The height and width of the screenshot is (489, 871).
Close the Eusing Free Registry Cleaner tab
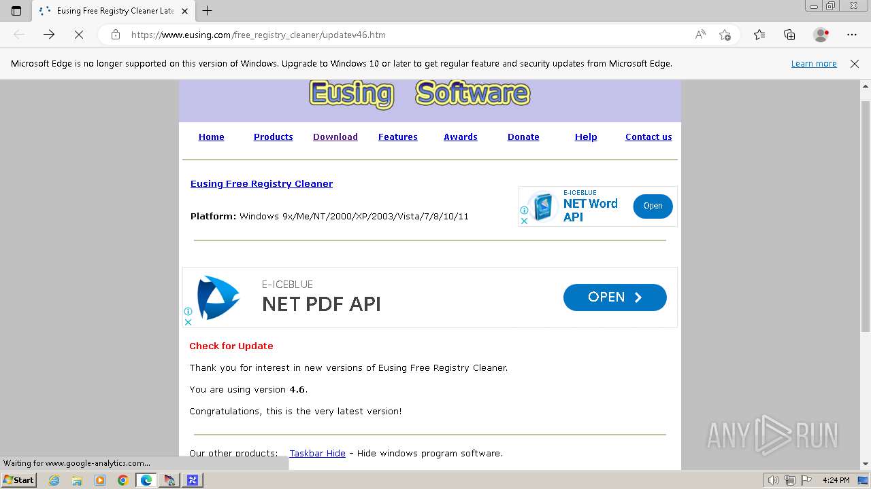pyautogui.click(x=184, y=11)
